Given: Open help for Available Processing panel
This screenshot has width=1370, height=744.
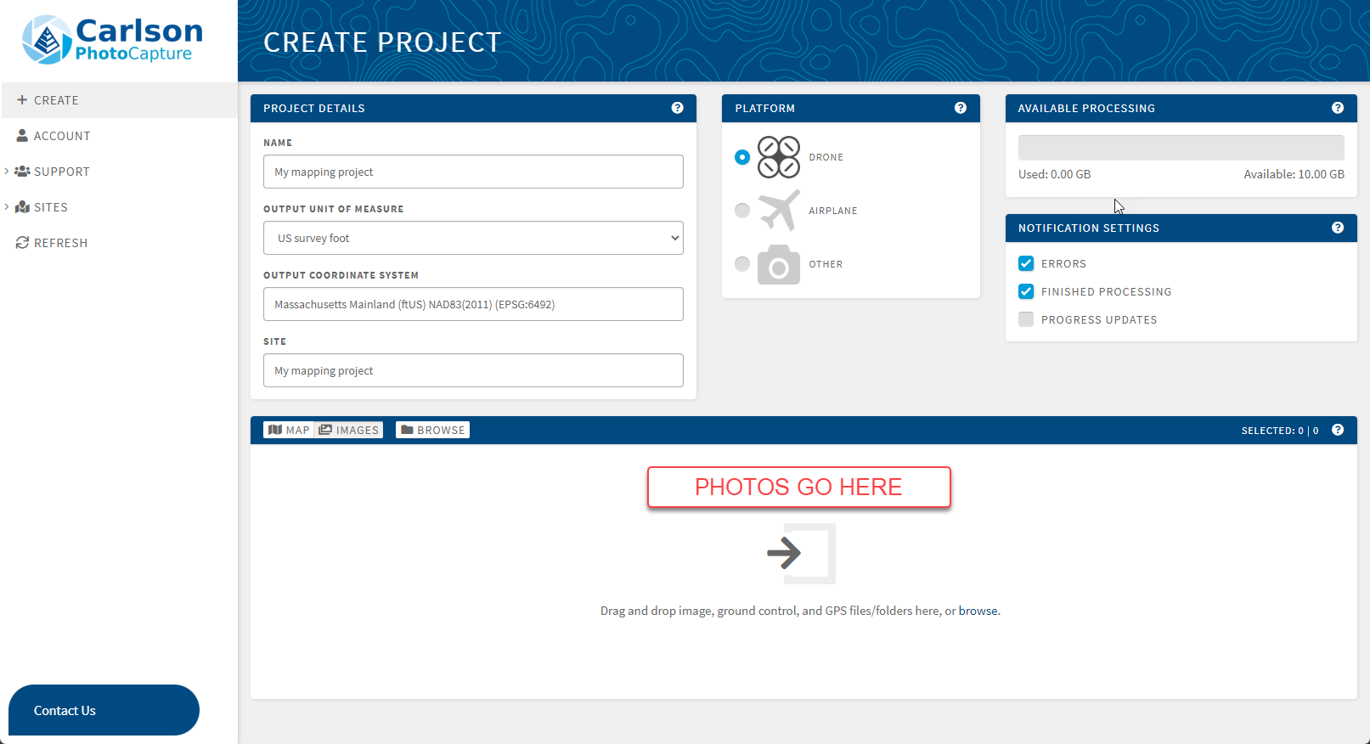Looking at the screenshot, I should click(1337, 108).
